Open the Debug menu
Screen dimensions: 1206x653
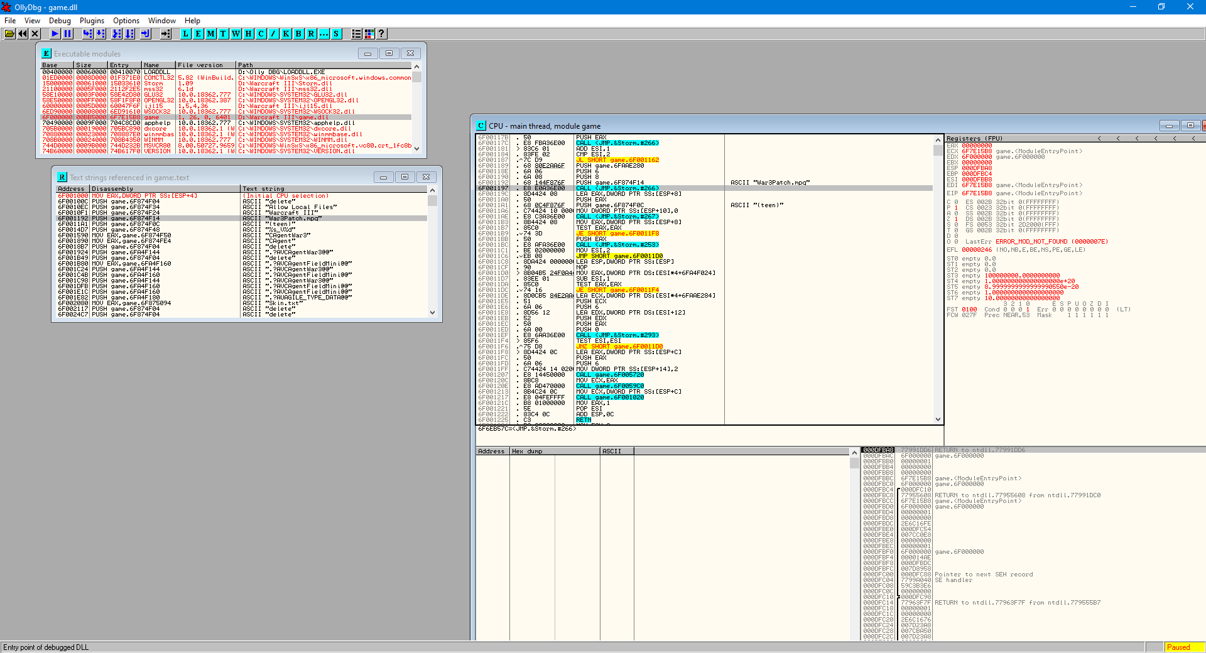pyautogui.click(x=60, y=21)
